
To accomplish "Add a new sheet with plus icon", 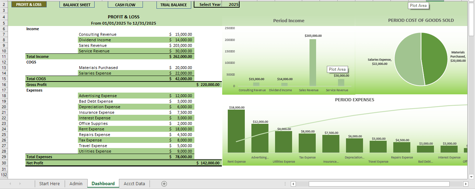I will click(164, 184).
